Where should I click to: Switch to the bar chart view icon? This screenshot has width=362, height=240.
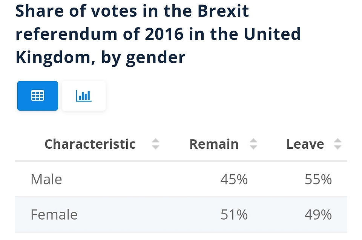(84, 95)
